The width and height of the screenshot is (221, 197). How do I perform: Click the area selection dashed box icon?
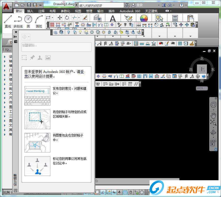coord(24,57)
